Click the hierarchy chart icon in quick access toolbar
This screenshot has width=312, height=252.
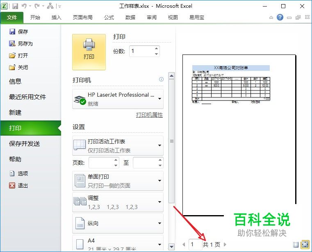50,6
